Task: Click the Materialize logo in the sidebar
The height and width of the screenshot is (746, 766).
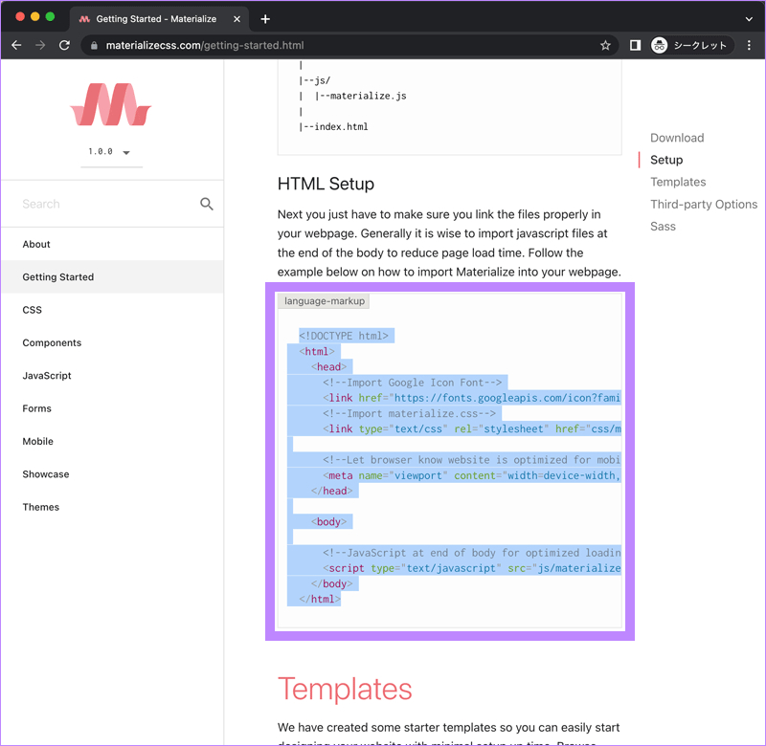Action: click(x=111, y=104)
